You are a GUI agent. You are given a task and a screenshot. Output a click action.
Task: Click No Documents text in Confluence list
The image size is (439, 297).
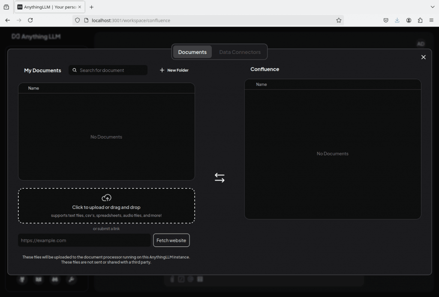[333, 154]
